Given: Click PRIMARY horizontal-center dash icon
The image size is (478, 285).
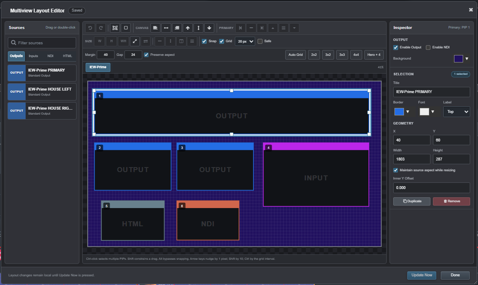Looking at the screenshot, I should point(251,28).
